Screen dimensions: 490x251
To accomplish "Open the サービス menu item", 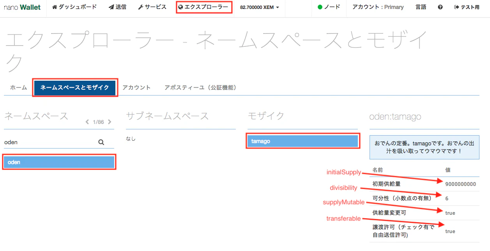I will pos(152,7).
